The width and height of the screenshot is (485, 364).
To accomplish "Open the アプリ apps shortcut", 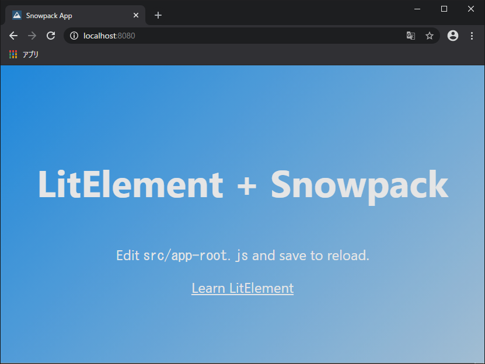I will 24,54.
